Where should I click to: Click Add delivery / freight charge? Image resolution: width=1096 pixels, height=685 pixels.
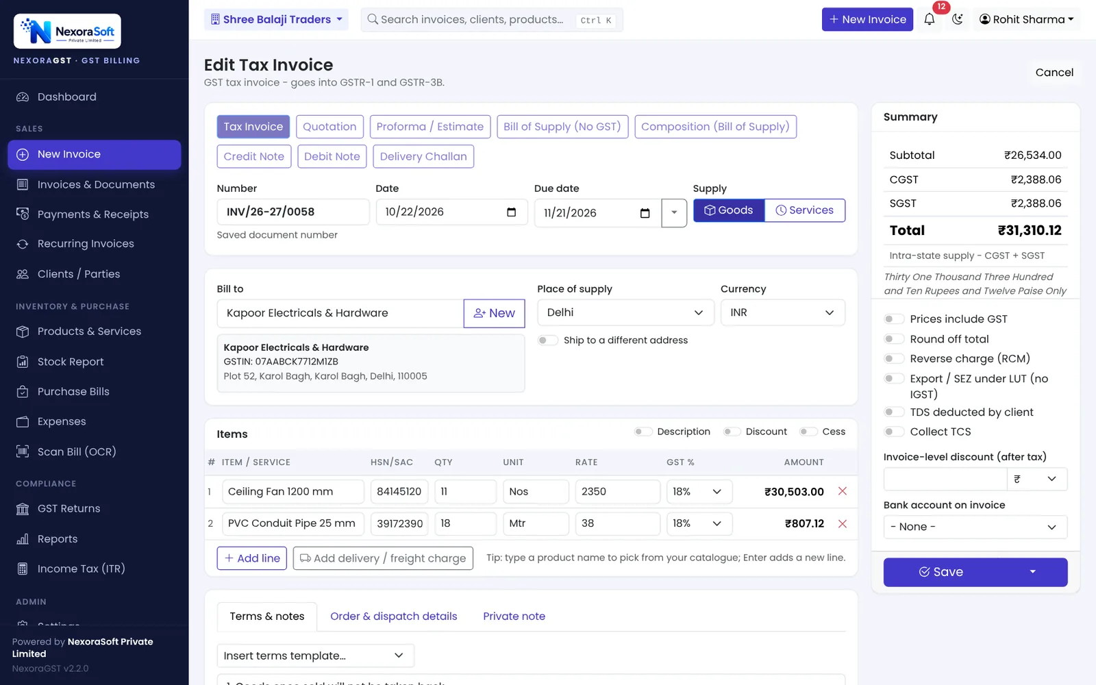pos(383,558)
